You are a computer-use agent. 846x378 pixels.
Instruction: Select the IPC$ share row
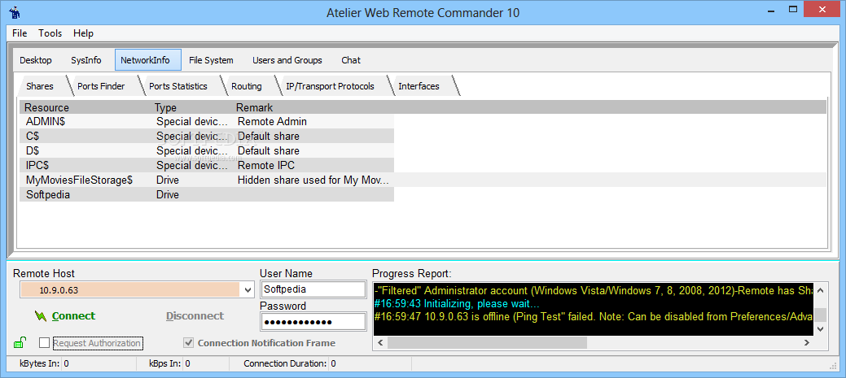click(x=207, y=165)
